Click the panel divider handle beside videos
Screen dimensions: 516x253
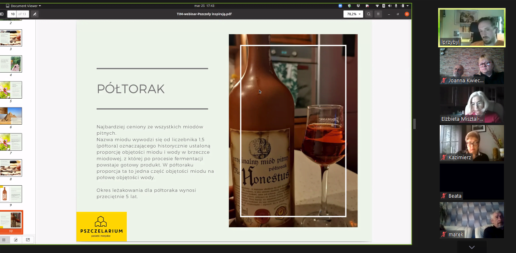414,124
